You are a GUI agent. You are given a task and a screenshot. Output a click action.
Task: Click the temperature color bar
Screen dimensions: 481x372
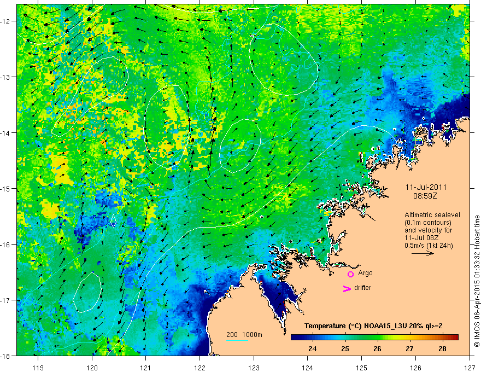(x=374, y=337)
